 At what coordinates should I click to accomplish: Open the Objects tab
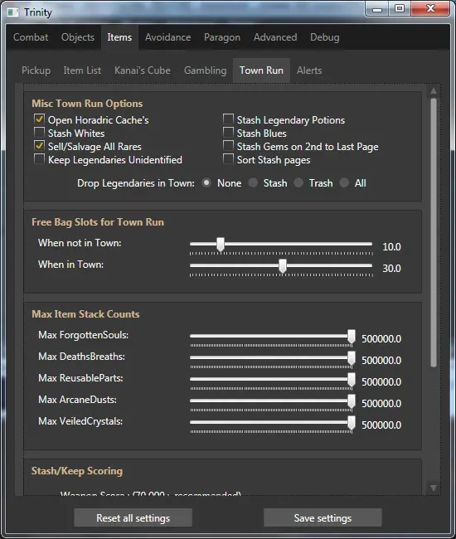[78, 37]
